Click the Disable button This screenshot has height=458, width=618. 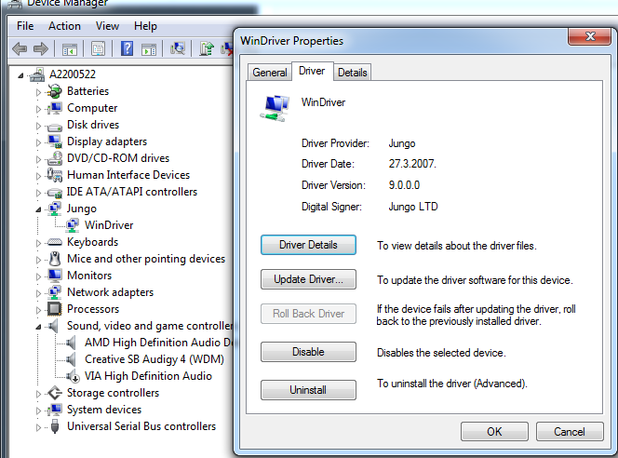point(308,352)
